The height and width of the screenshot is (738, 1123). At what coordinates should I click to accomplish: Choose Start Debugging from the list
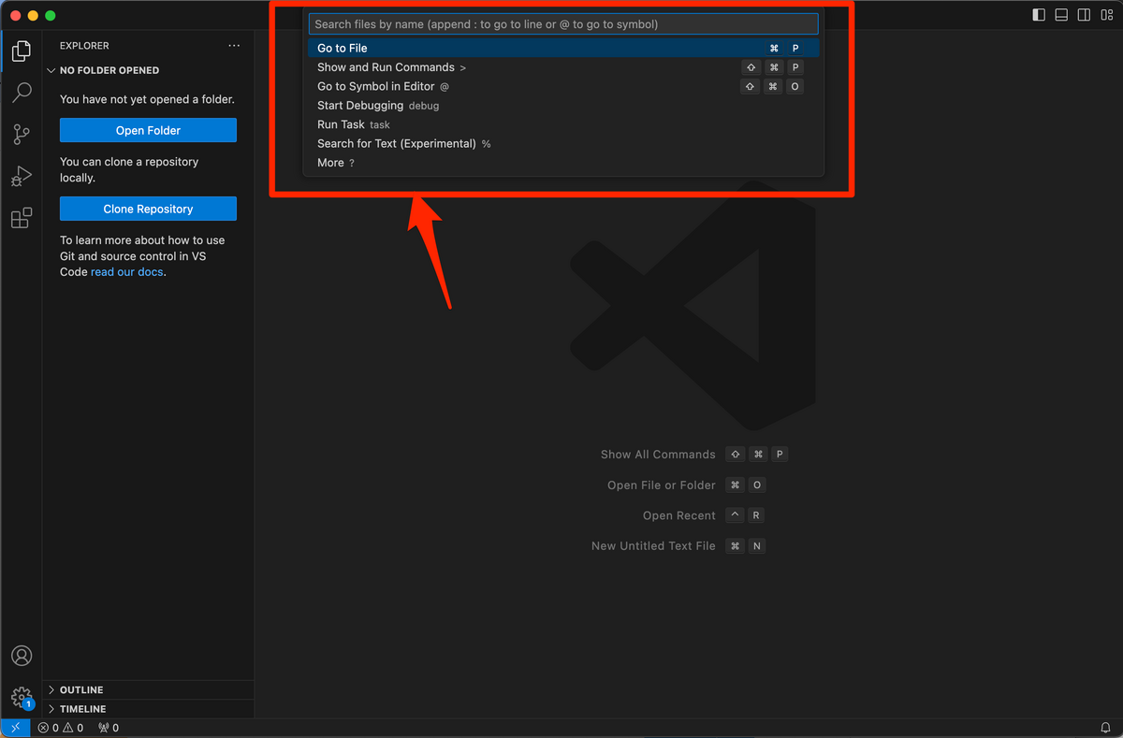[563, 106]
